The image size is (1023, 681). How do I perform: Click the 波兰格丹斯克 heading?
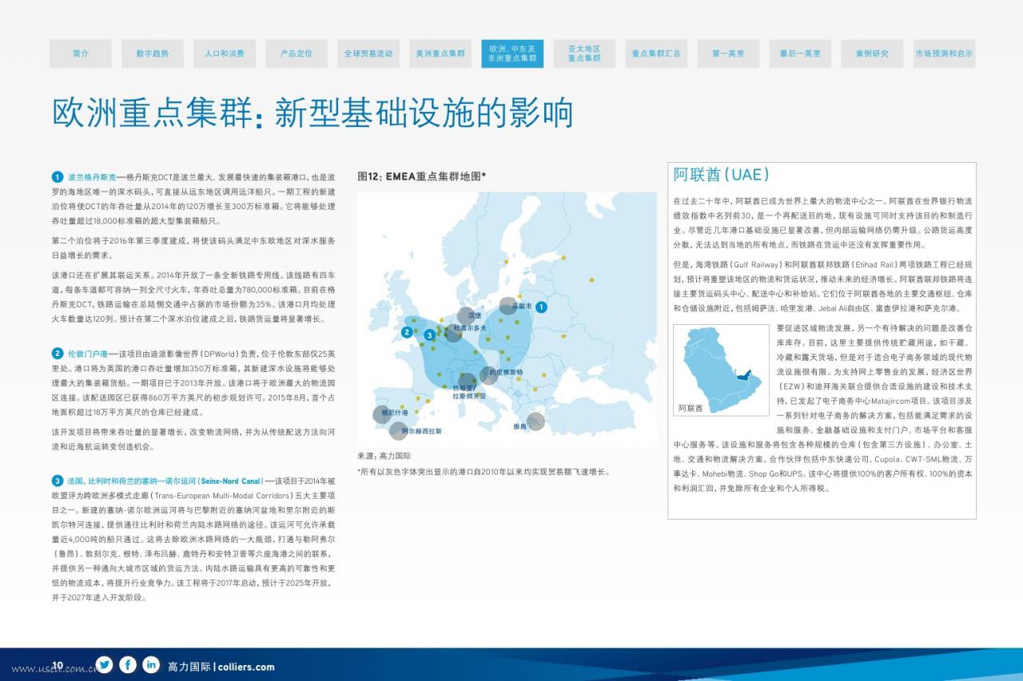tap(92, 176)
